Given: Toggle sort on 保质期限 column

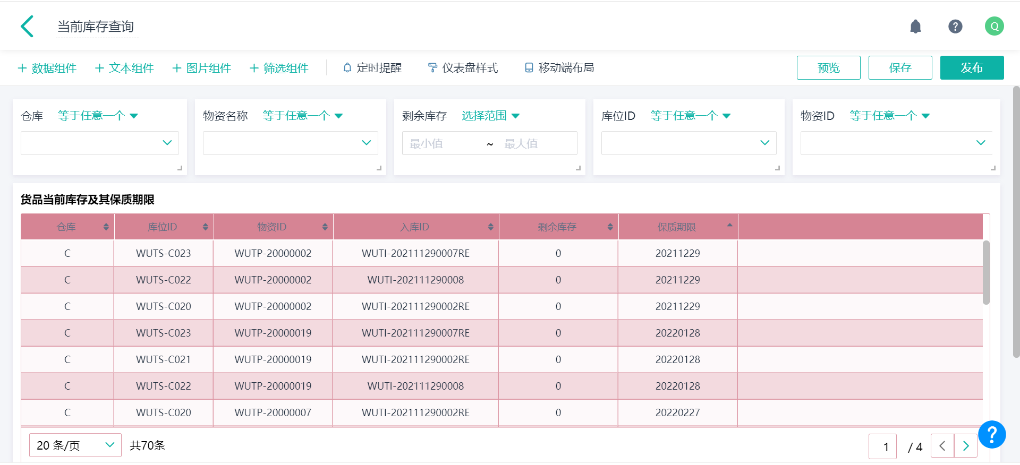Looking at the screenshot, I should 729,227.
